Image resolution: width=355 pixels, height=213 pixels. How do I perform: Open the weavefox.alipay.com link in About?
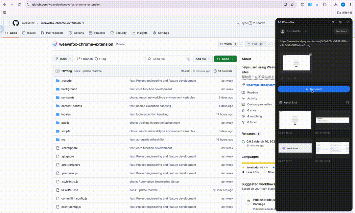(261, 85)
